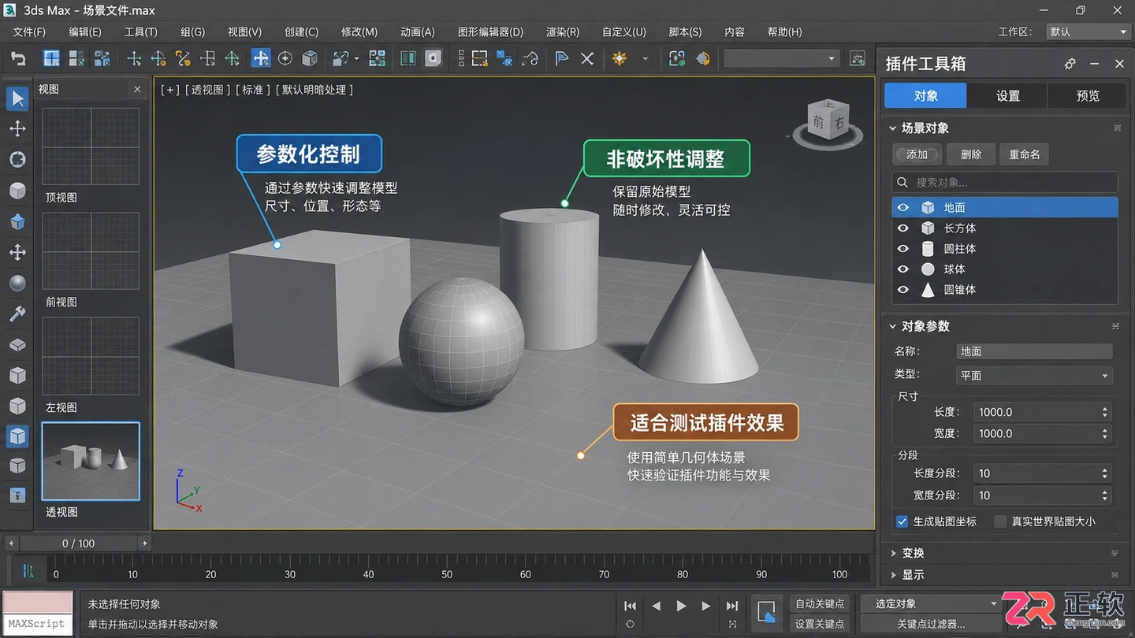Click the set-key button with blue marker
The image size is (1135, 638).
click(x=765, y=612)
